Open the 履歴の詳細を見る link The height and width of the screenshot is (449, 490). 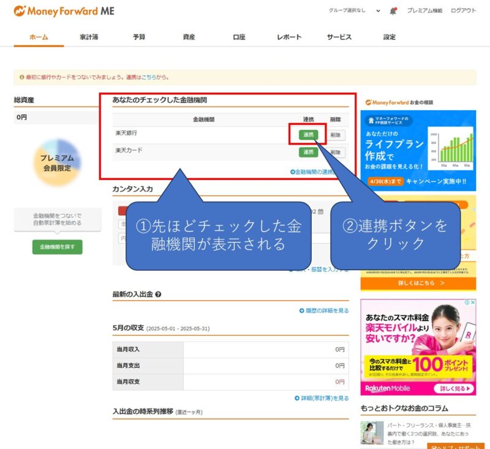point(324,311)
